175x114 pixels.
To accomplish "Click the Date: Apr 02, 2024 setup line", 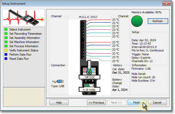I will click(x=144, y=40).
